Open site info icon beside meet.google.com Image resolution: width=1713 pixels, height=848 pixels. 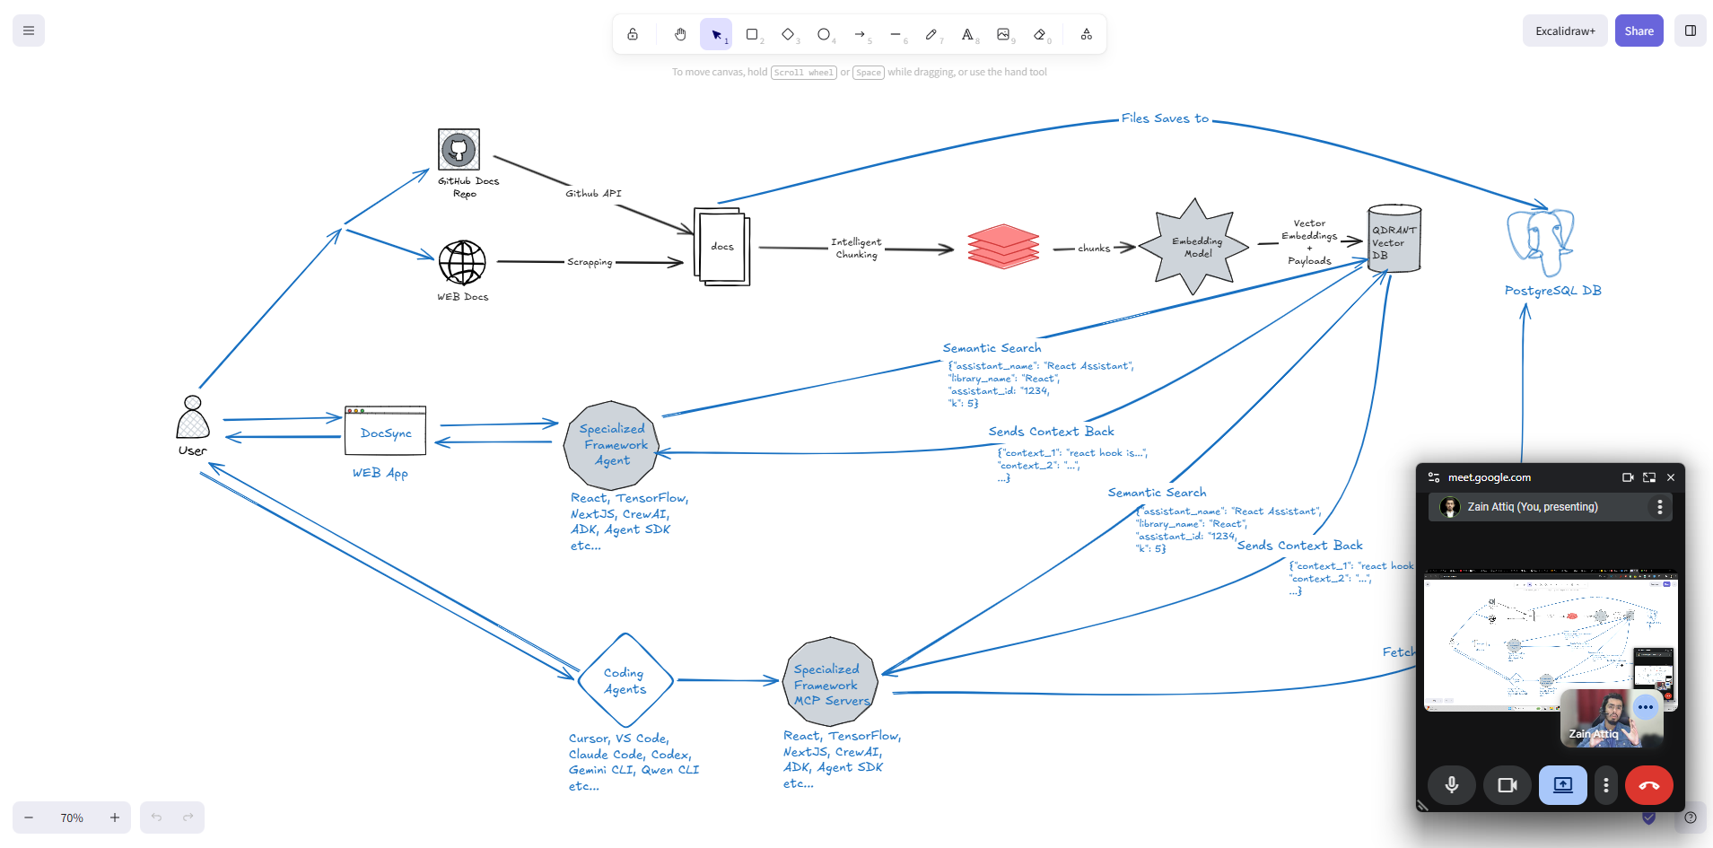click(x=1434, y=477)
